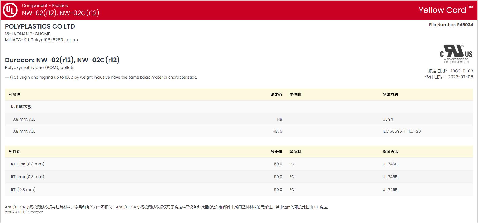Image resolution: width=478 pixels, height=223 pixels.
Task: Select the 报告日期 1989-11-03 line
Action: click(x=451, y=71)
